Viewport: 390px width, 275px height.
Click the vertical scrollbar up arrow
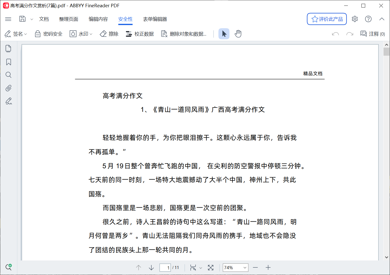click(386, 45)
